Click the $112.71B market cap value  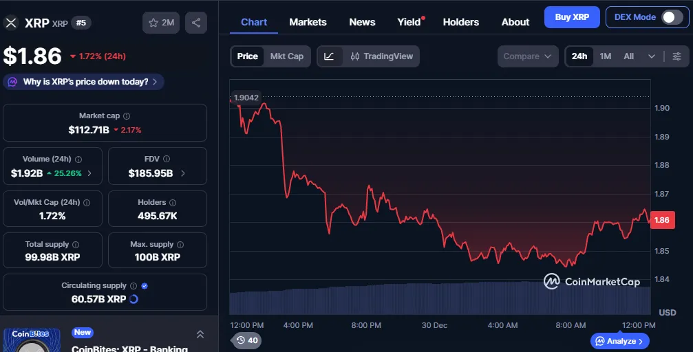click(89, 130)
